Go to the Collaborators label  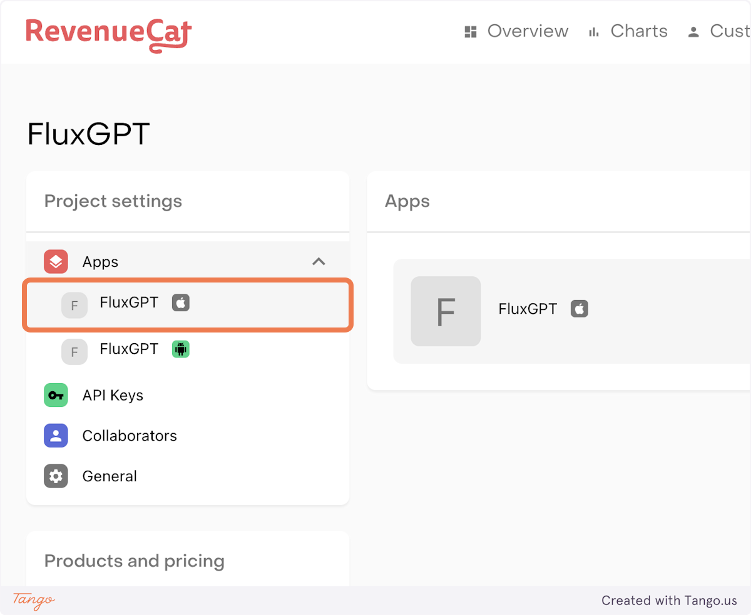point(130,436)
